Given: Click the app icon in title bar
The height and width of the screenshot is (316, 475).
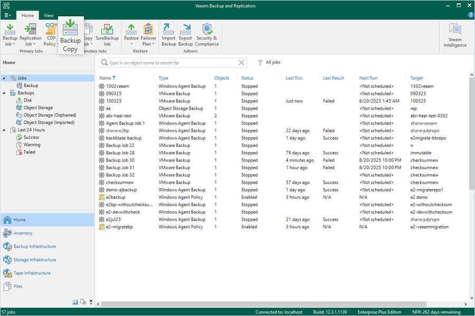Looking at the screenshot, I should [x=6, y=5].
